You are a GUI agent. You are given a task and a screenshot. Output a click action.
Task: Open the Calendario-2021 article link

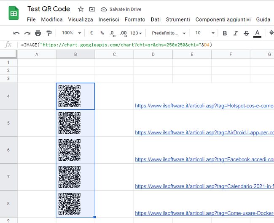pos(204,186)
